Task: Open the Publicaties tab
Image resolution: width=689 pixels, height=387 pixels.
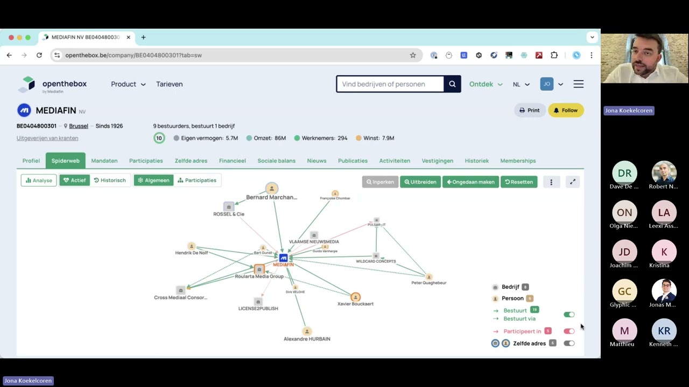Action: tap(353, 161)
